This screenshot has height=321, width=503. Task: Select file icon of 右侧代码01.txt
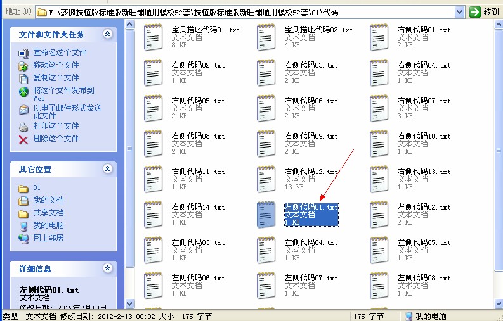(379, 37)
